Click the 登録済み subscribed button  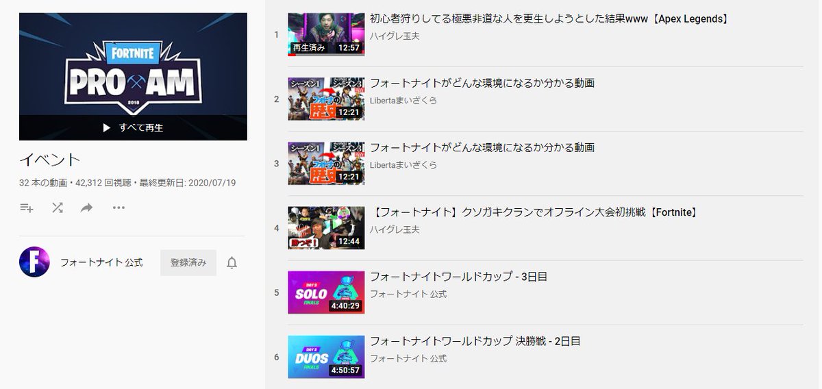[188, 263]
